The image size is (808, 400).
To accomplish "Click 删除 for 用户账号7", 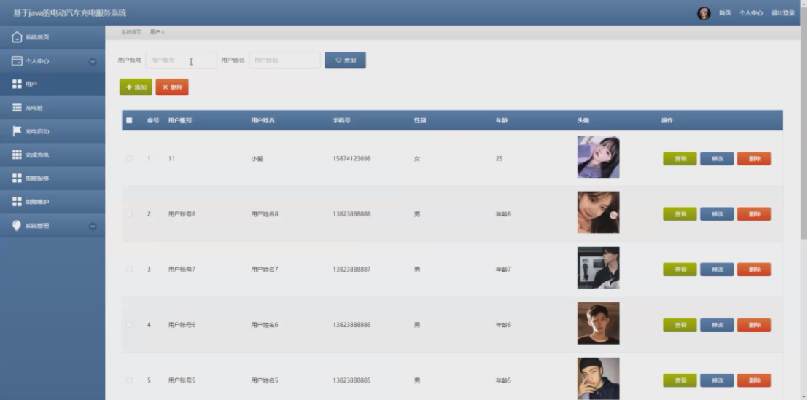I will tap(754, 270).
